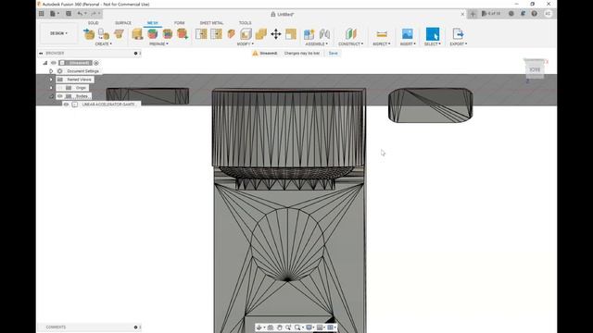The width and height of the screenshot is (593, 333).
Task: Select the Plane Cut icon
Action: 231,34
